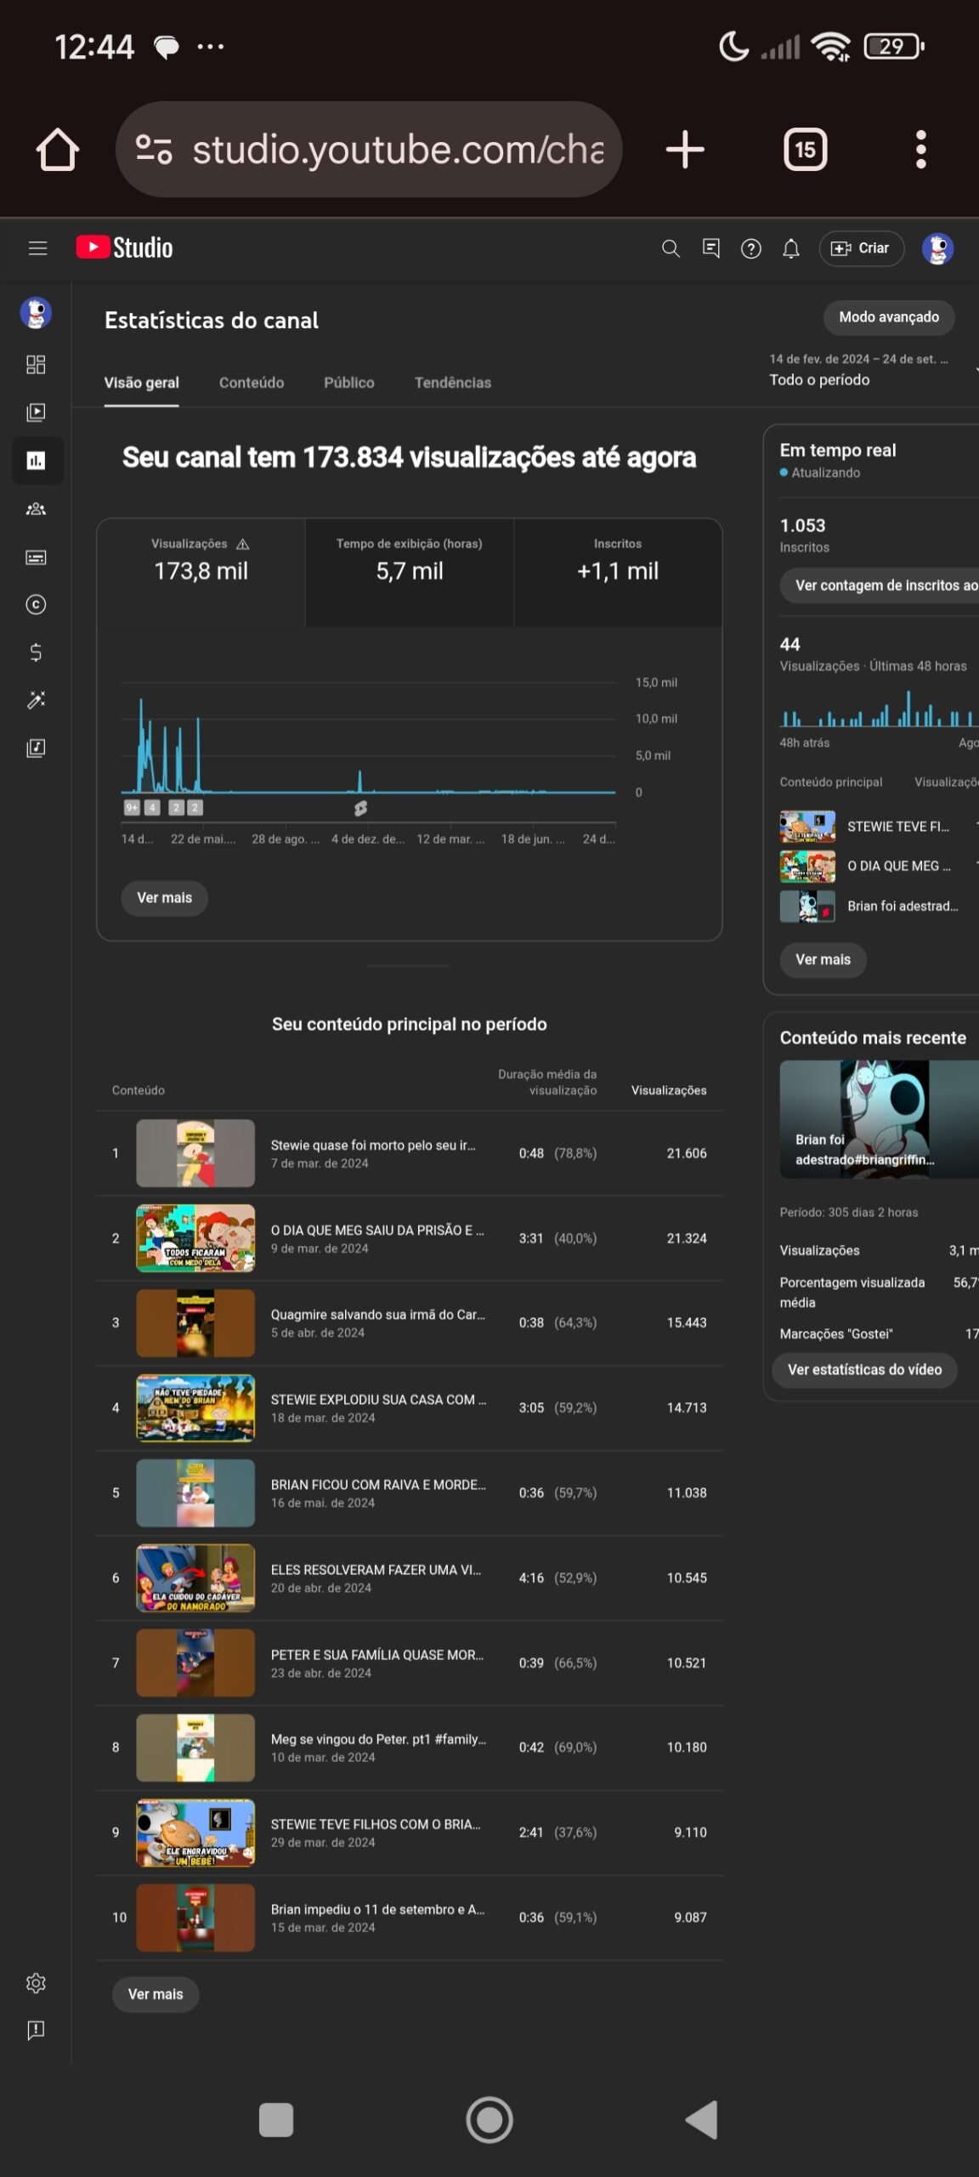Viewport: 979px width, 2177px height.
Task: Open the browser three-dot overflow menu
Action: [920, 150]
